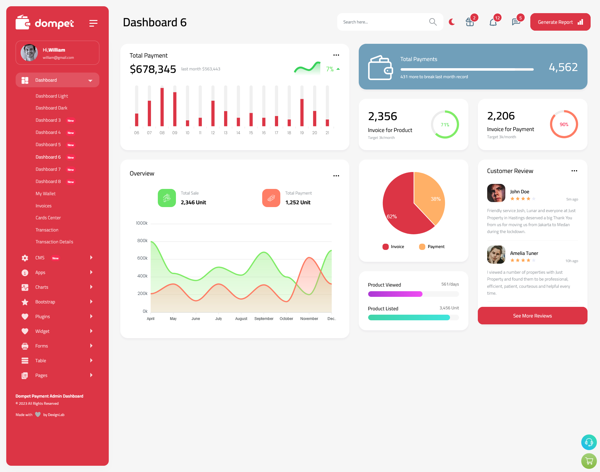The width and height of the screenshot is (600, 472).
Task: Select the Transaction Details menu item
Action: point(54,241)
